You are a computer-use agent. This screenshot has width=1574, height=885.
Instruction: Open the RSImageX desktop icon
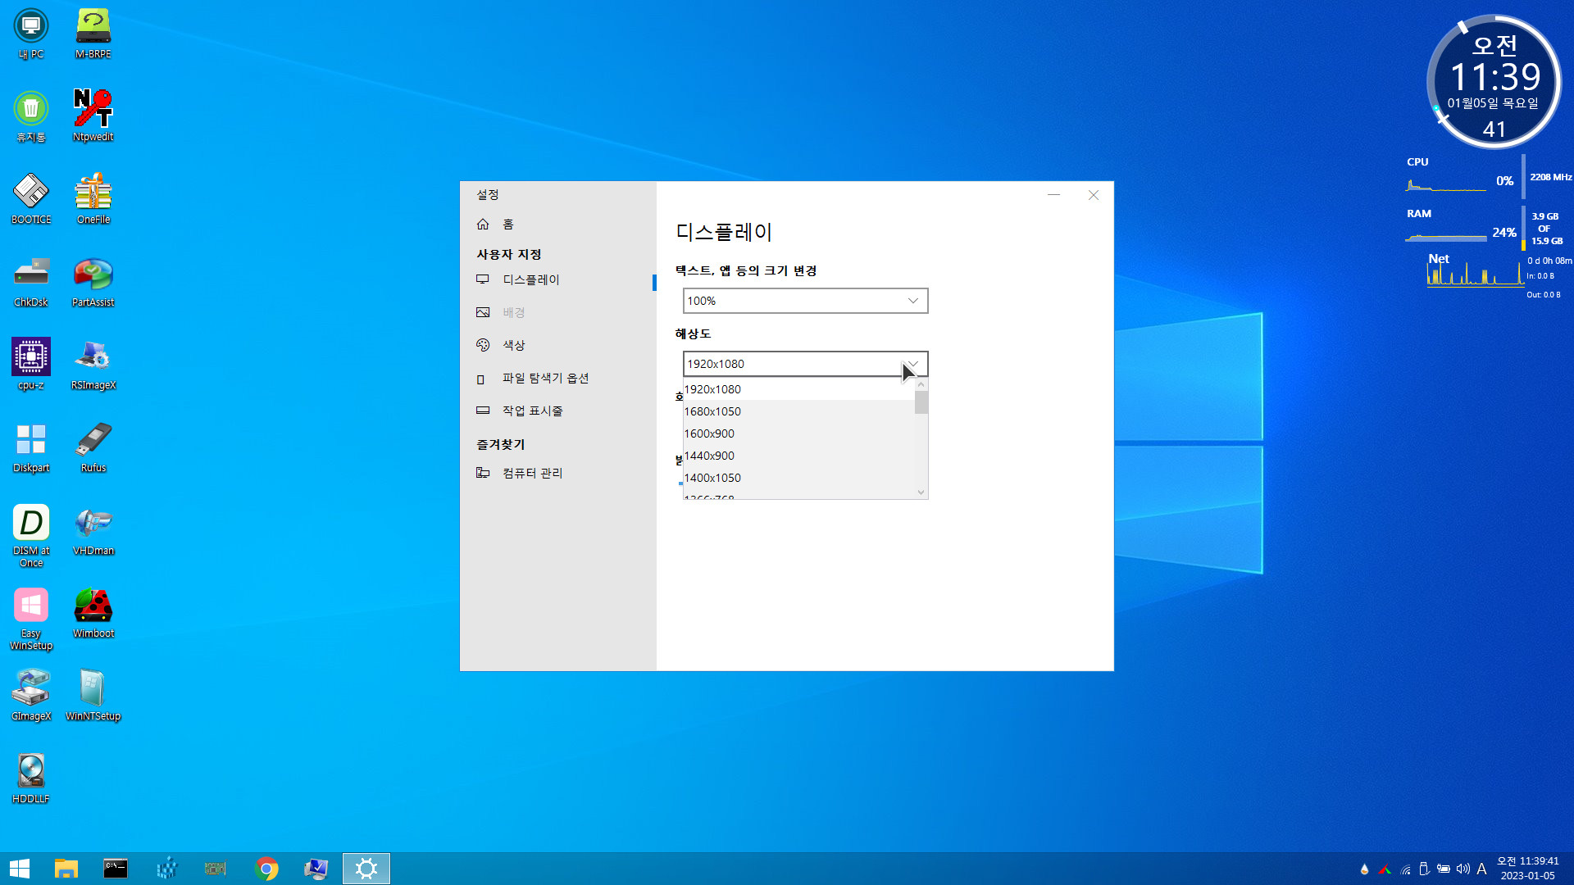tap(93, 365)
